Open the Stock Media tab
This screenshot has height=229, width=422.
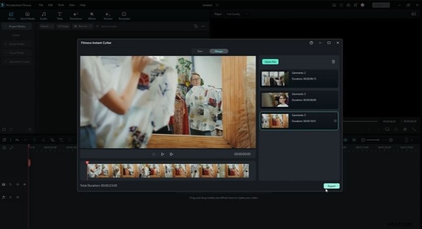(x=27, y=16)
